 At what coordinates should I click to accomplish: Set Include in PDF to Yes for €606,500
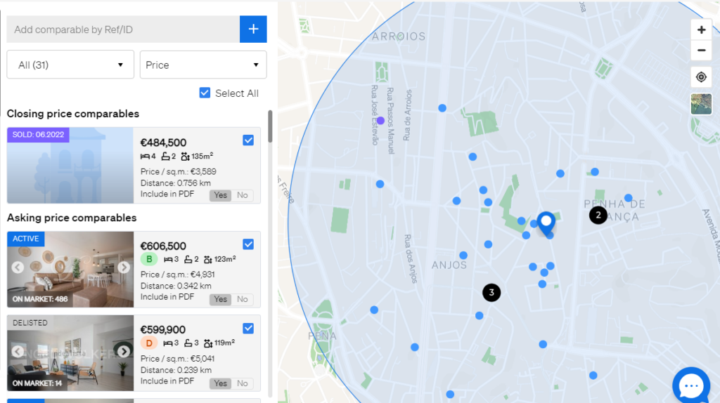220,299
